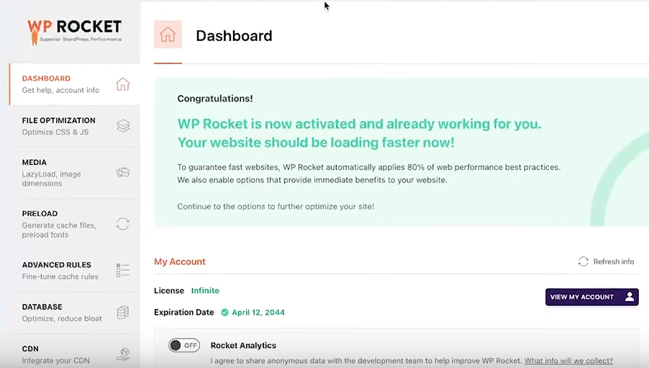Open the 'What info will we collect?' link
This screenshot has height=368, width=649.
(568, 361)
